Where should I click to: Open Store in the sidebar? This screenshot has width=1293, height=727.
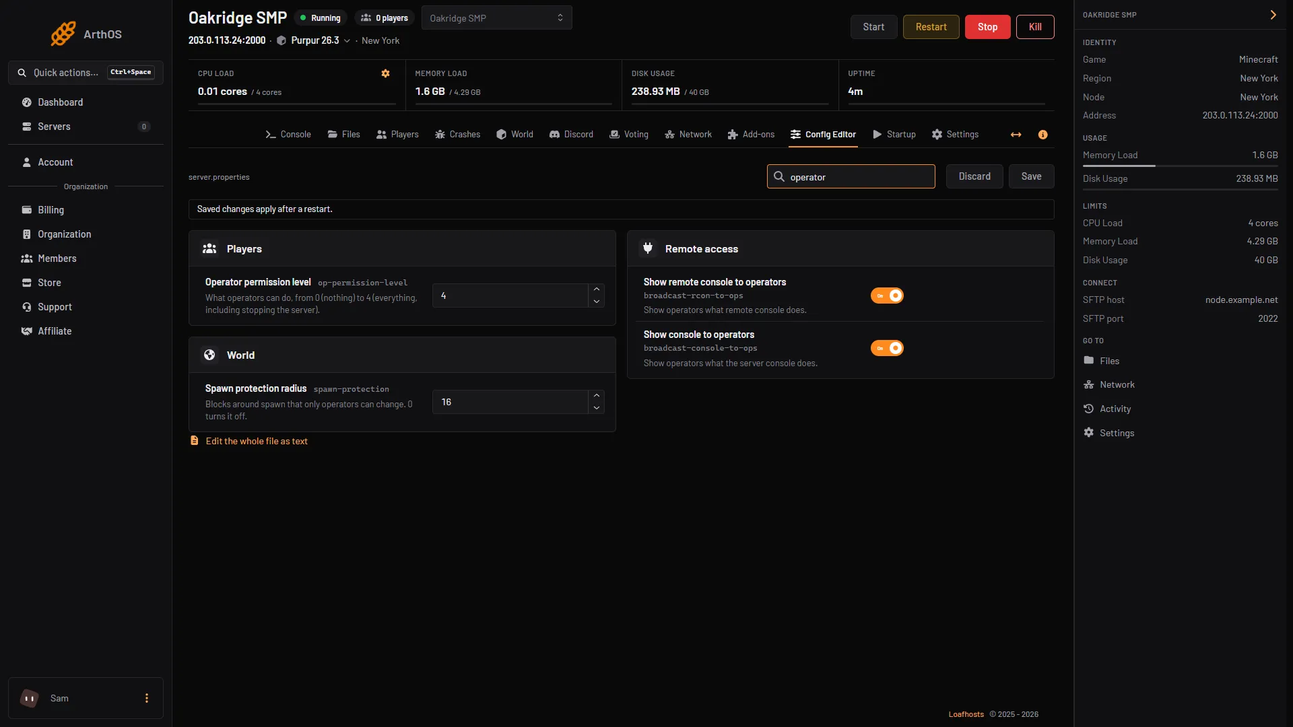(86, 283)
